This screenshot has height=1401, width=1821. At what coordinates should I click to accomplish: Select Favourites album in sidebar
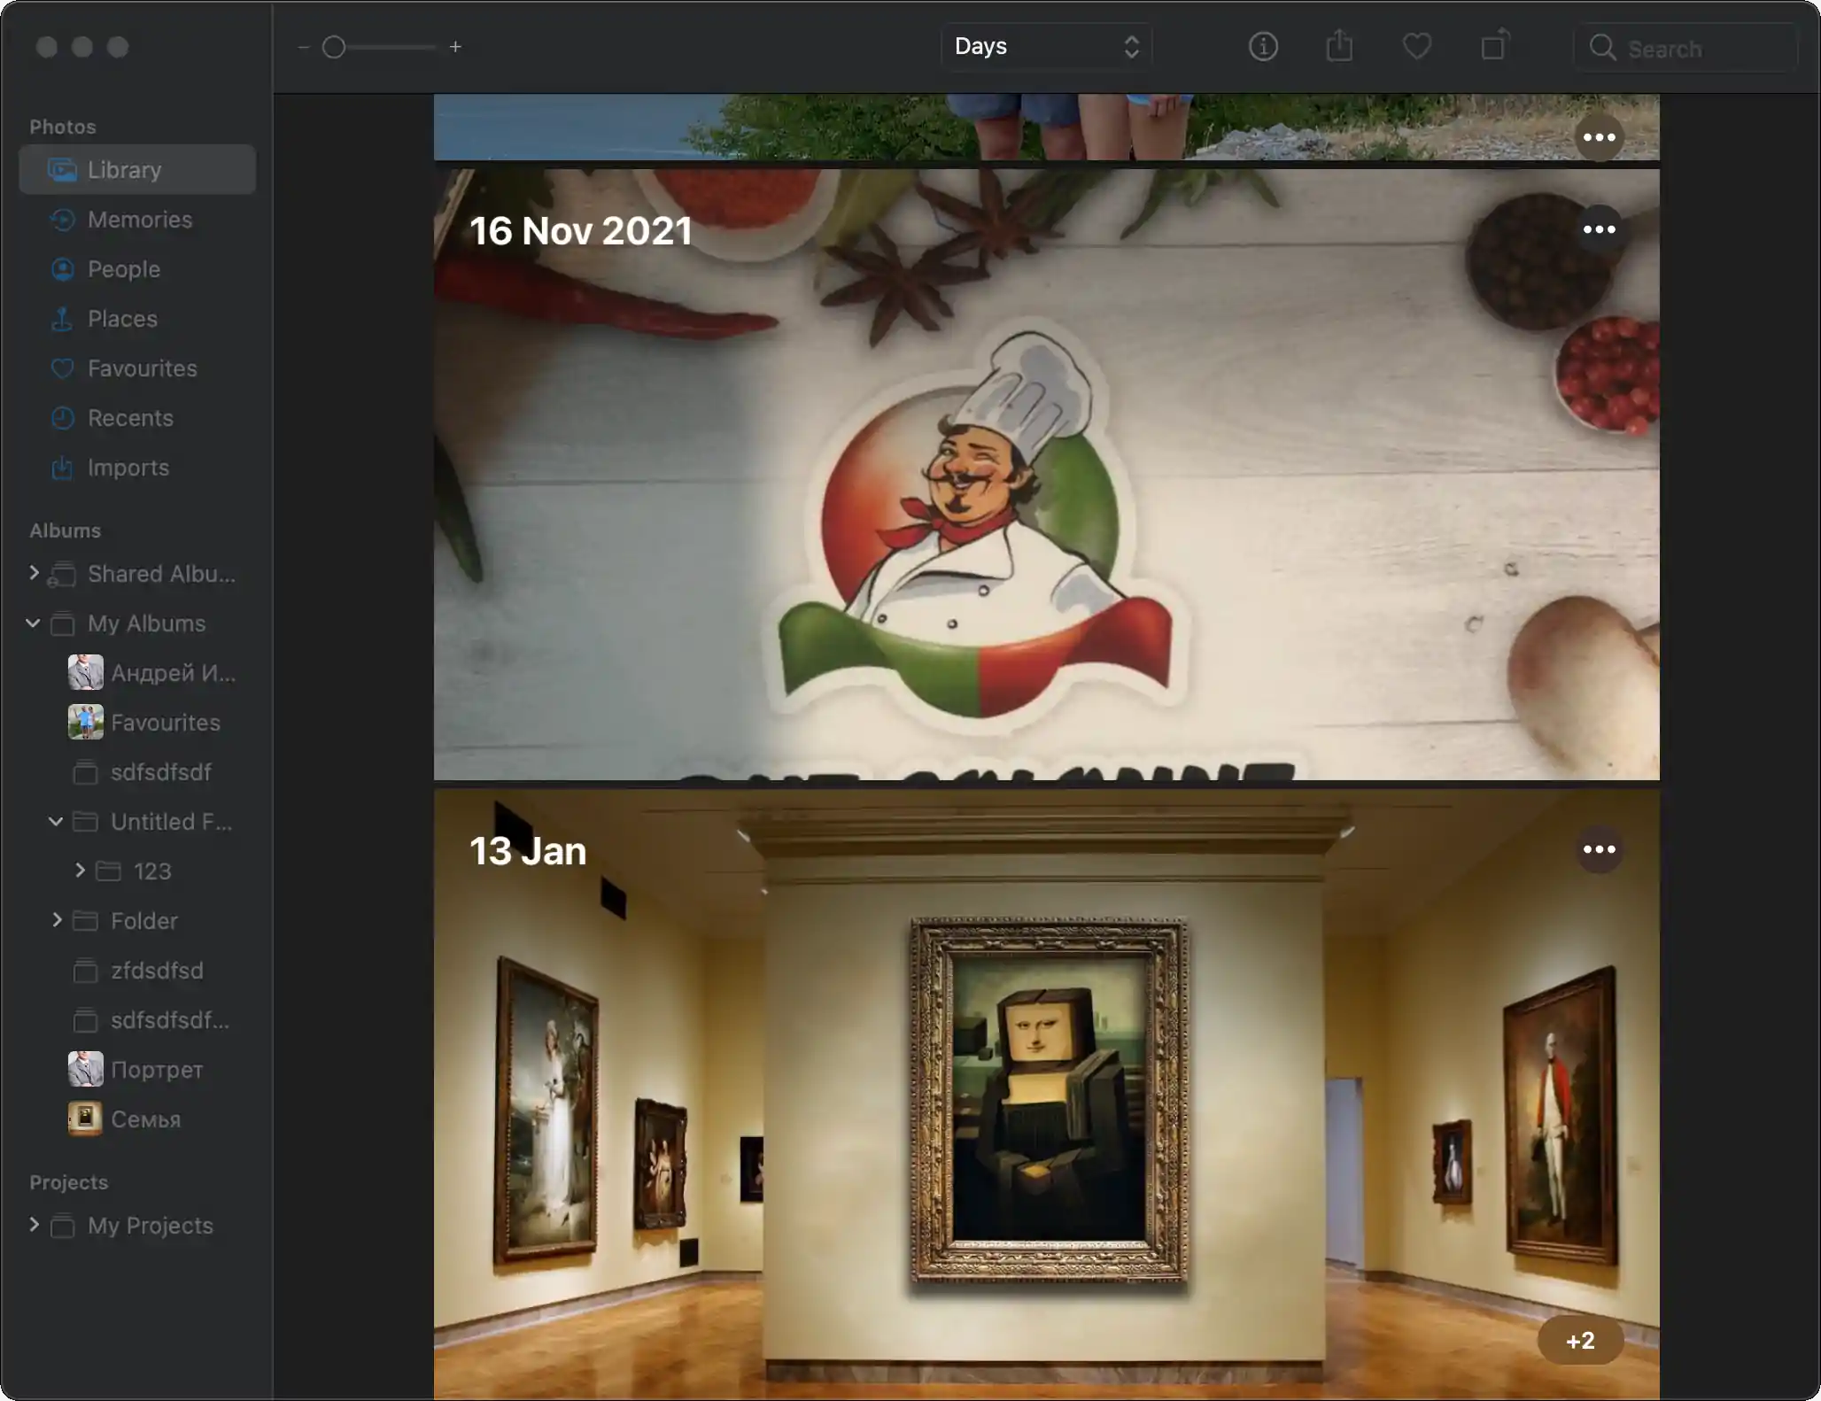(165, 721)
